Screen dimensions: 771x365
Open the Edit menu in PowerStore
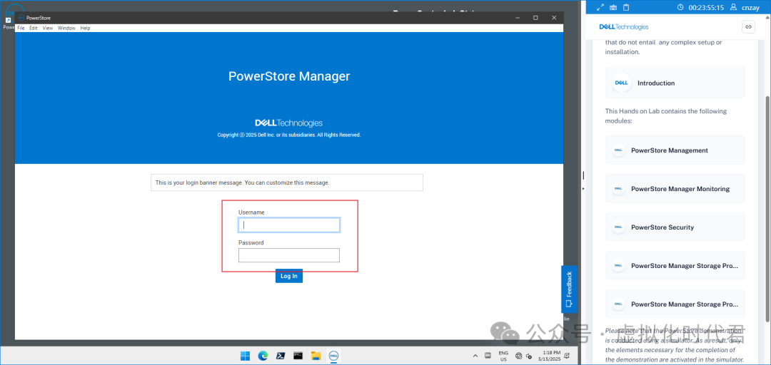[x=34, y=28]
